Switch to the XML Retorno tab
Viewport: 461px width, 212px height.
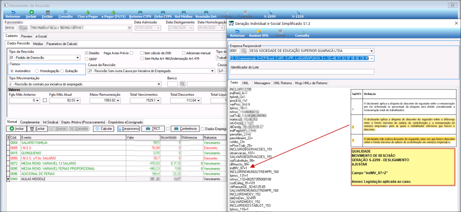(282, 83)
